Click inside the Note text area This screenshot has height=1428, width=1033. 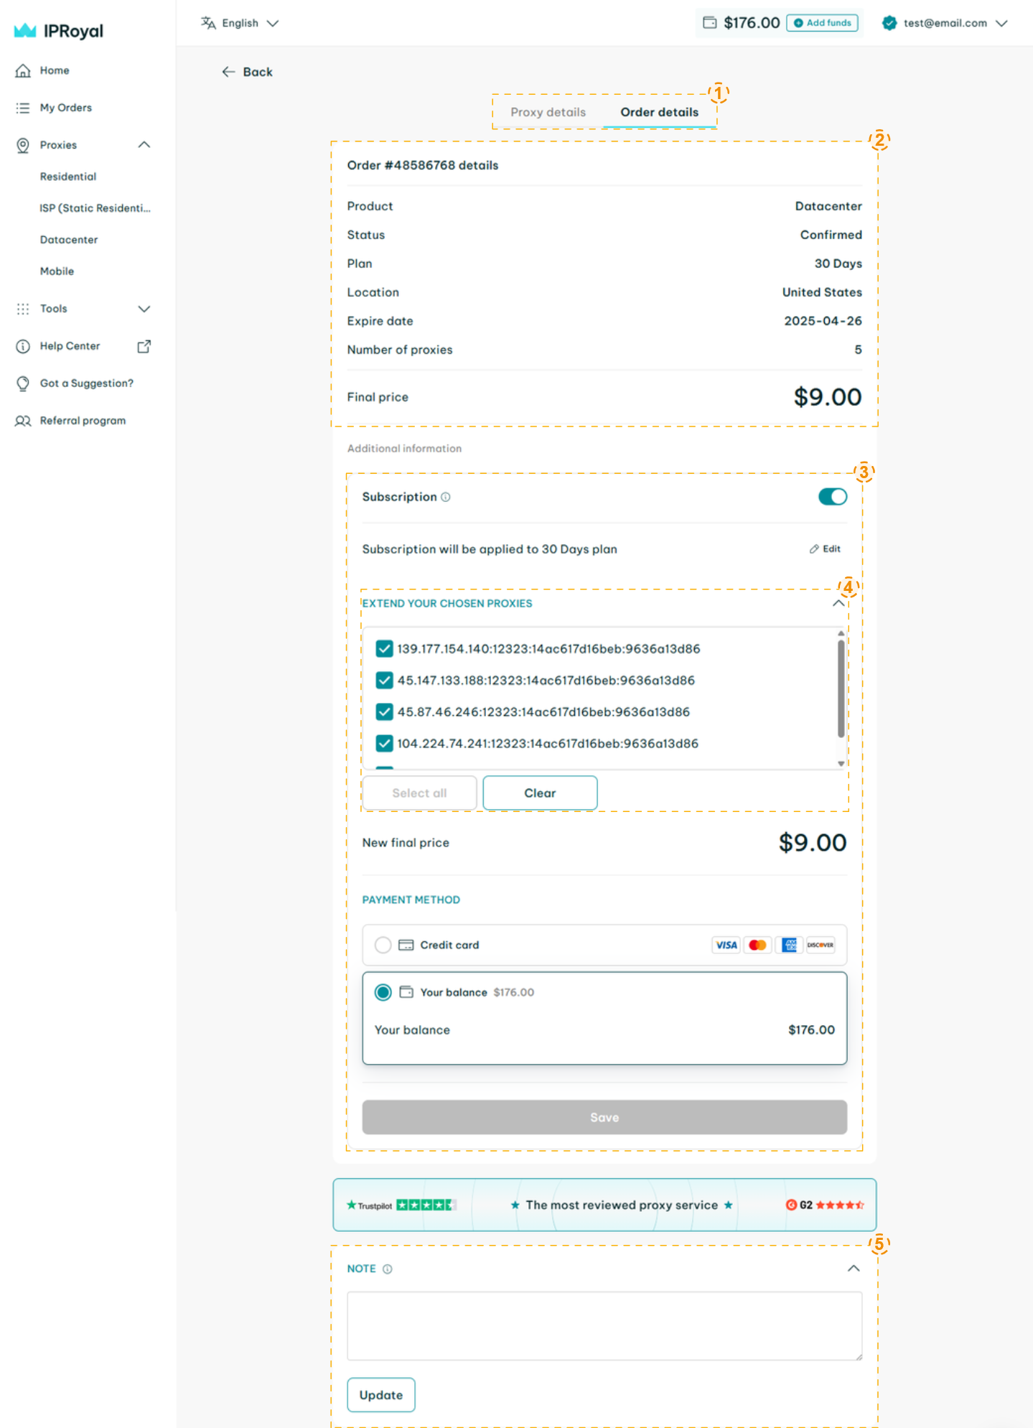pyautogui.click(x=604, y=1325)
